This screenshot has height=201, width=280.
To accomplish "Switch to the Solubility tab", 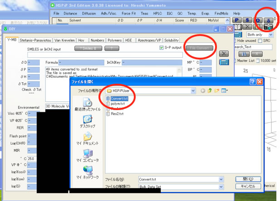I will (172, 40).
